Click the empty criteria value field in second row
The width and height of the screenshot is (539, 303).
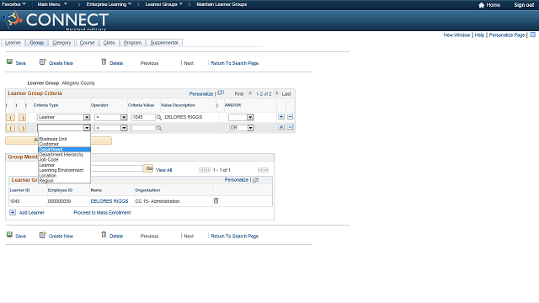143,128
